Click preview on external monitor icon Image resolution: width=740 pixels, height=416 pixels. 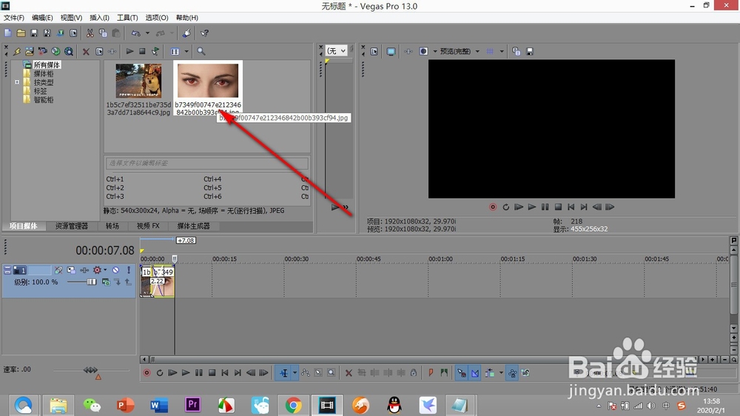click(x=391, y=52)
